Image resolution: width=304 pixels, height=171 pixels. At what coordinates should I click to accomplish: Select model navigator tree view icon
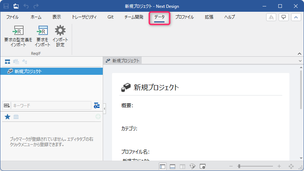point(7,62)
